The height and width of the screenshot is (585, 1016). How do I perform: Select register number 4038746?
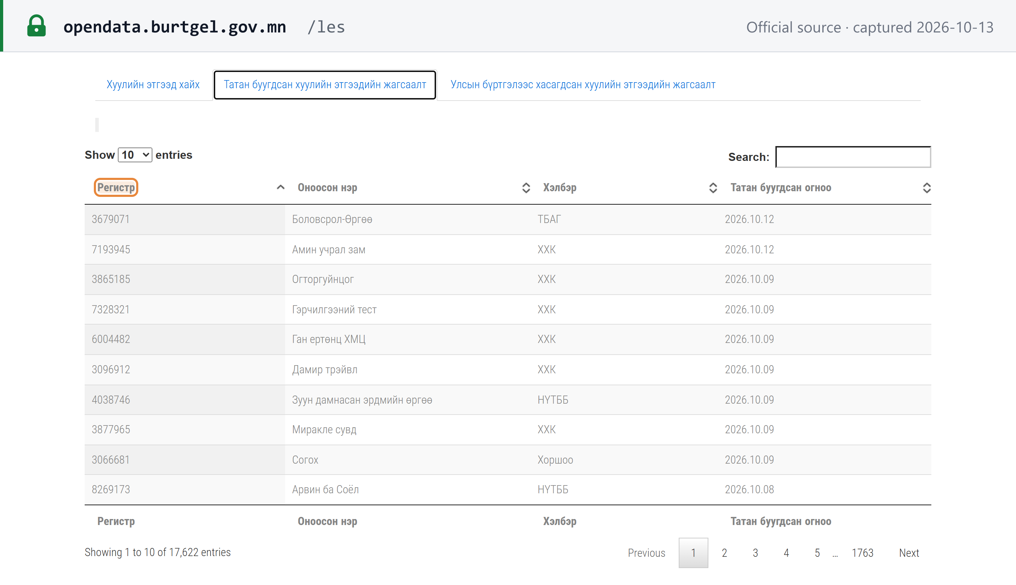[x=111, y=400]
